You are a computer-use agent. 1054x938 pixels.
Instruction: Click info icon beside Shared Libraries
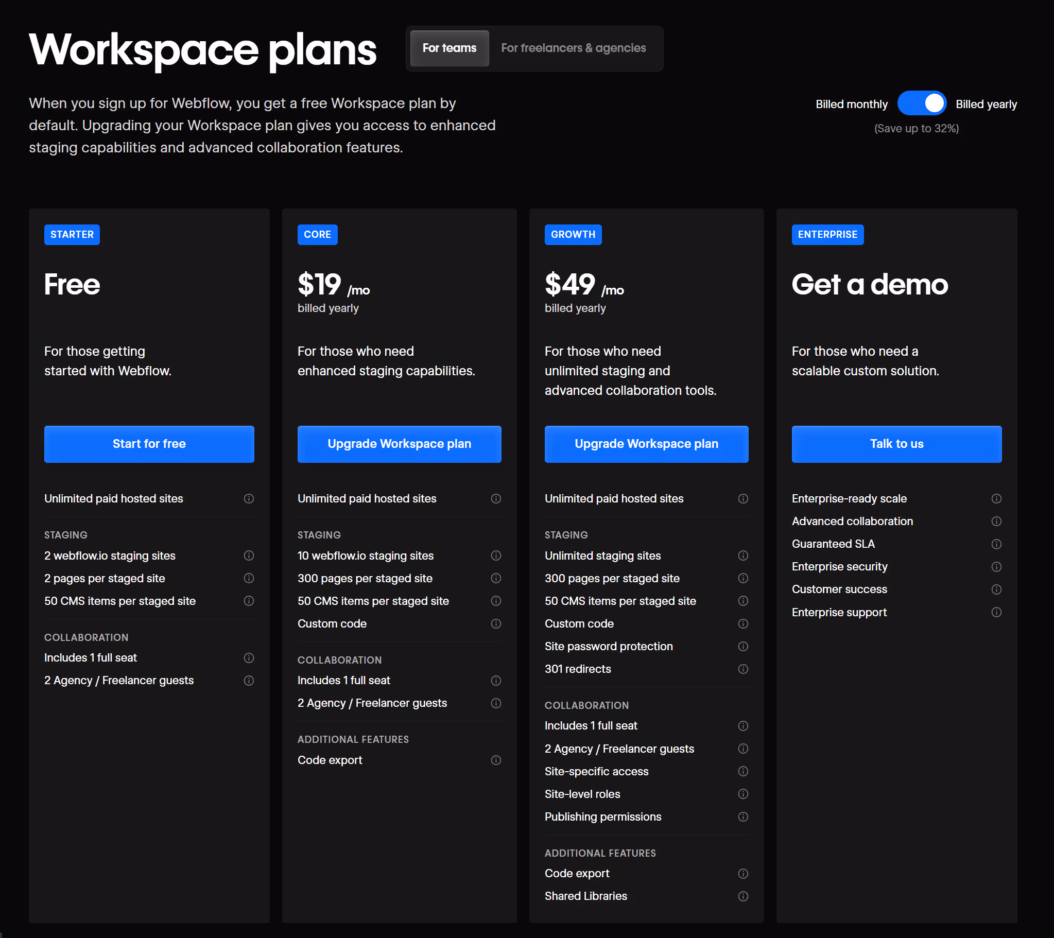[x=742, y=896]
